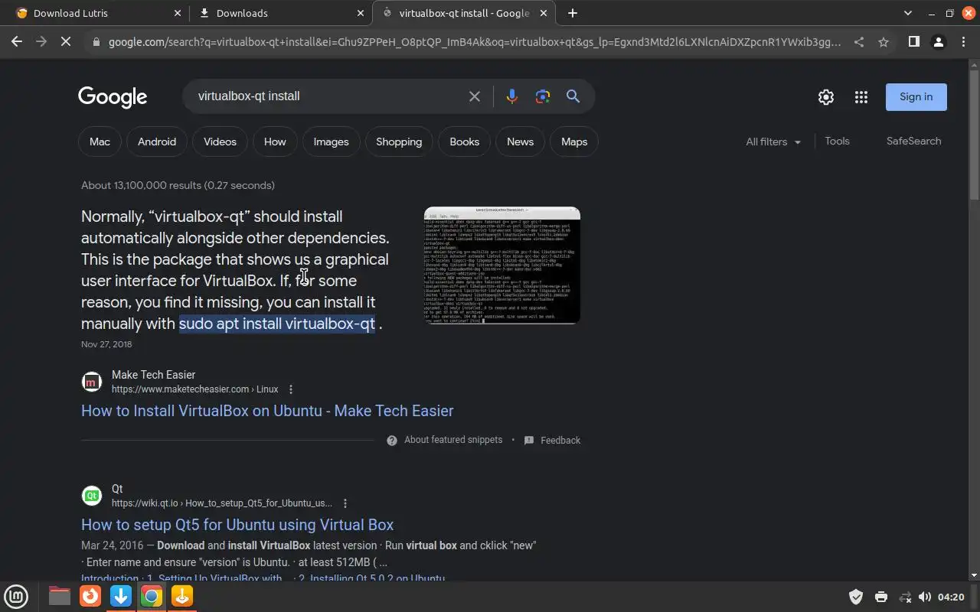Launch Firefox from the taskbar

90,596
